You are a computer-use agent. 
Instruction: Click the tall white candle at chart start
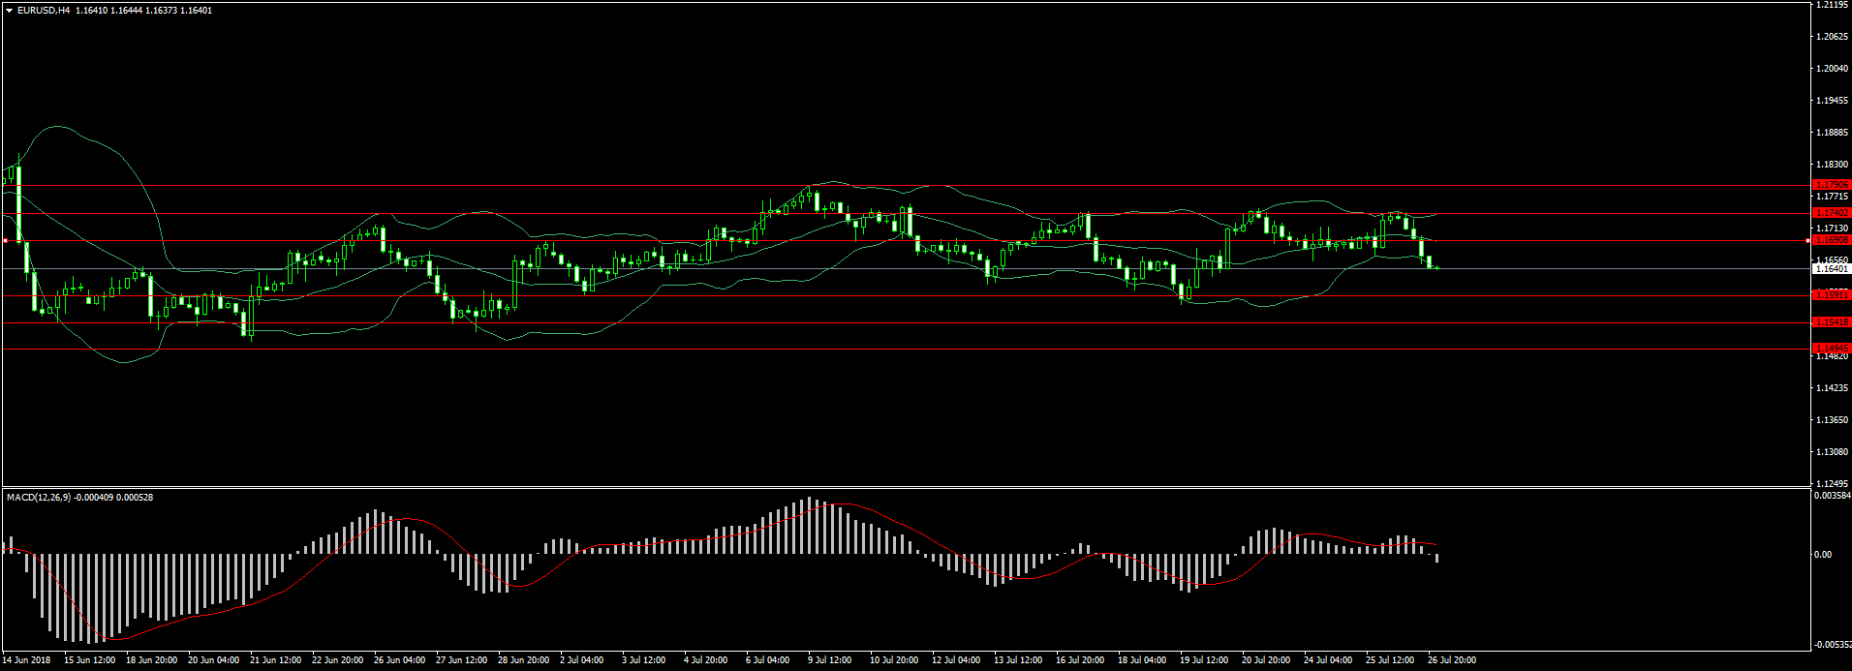18,203
